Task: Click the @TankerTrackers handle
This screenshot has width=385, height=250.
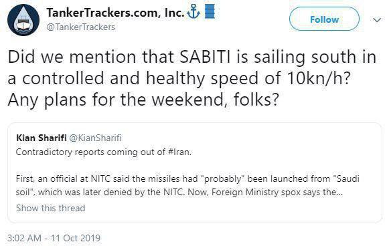Action: [80, 27]
